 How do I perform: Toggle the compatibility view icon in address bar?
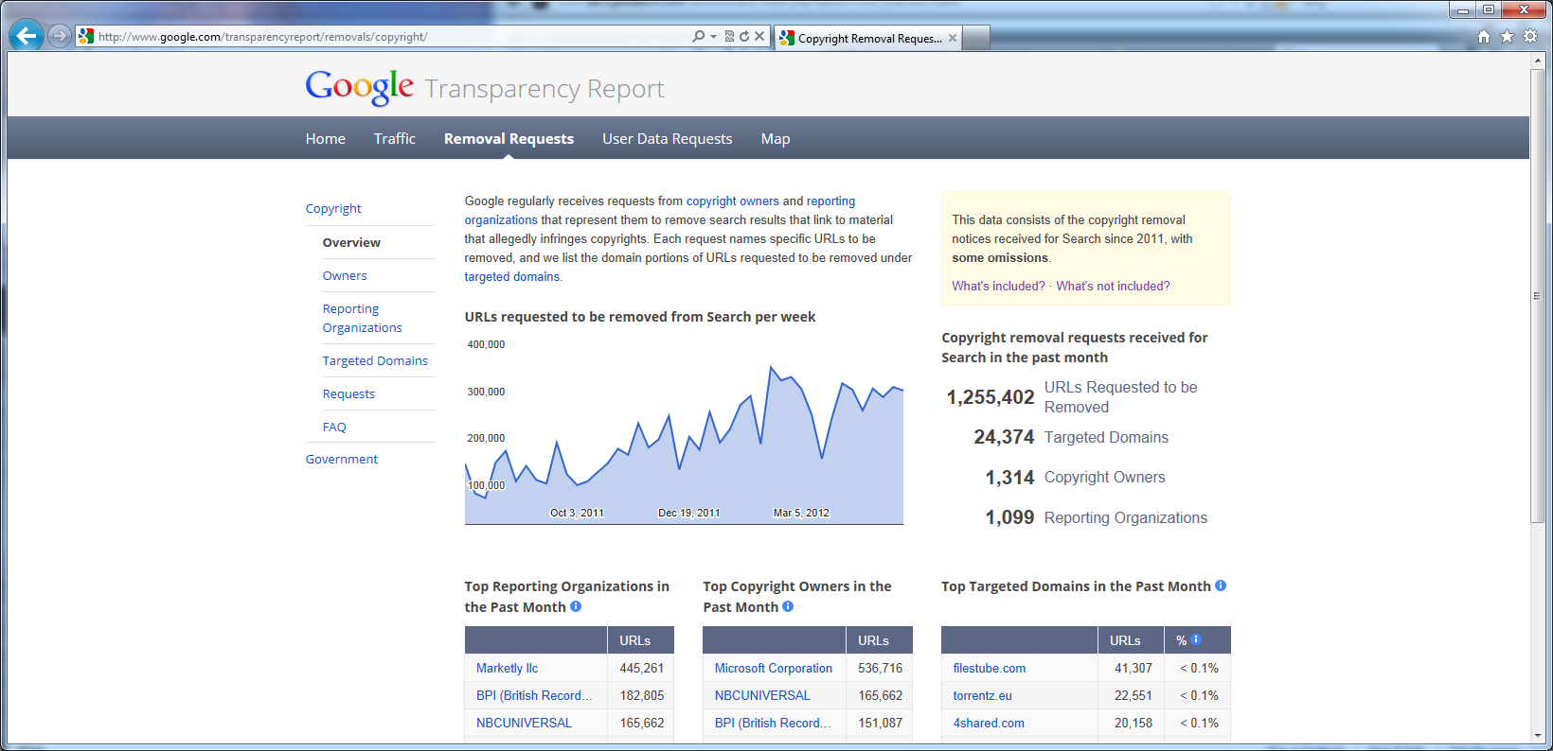coord(729,37)
